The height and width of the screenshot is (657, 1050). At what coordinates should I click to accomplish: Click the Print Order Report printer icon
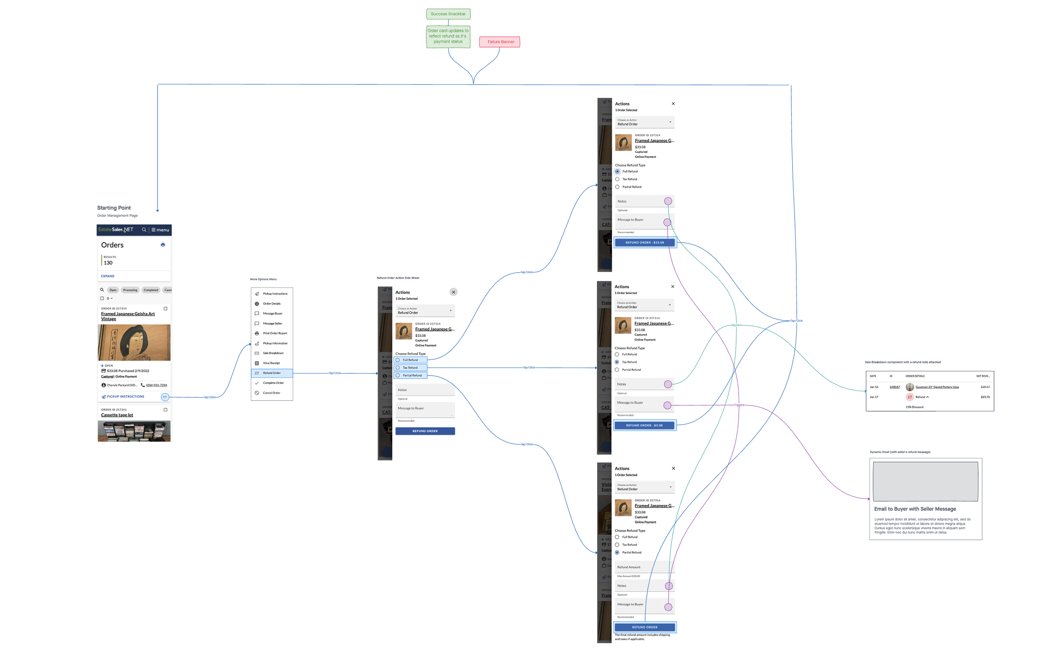(257, 333)
